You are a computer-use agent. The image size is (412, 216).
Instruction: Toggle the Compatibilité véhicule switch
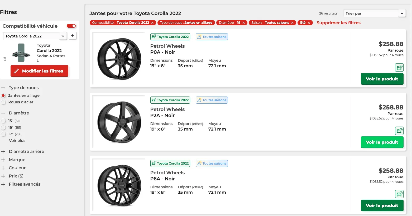click(71, 26)
